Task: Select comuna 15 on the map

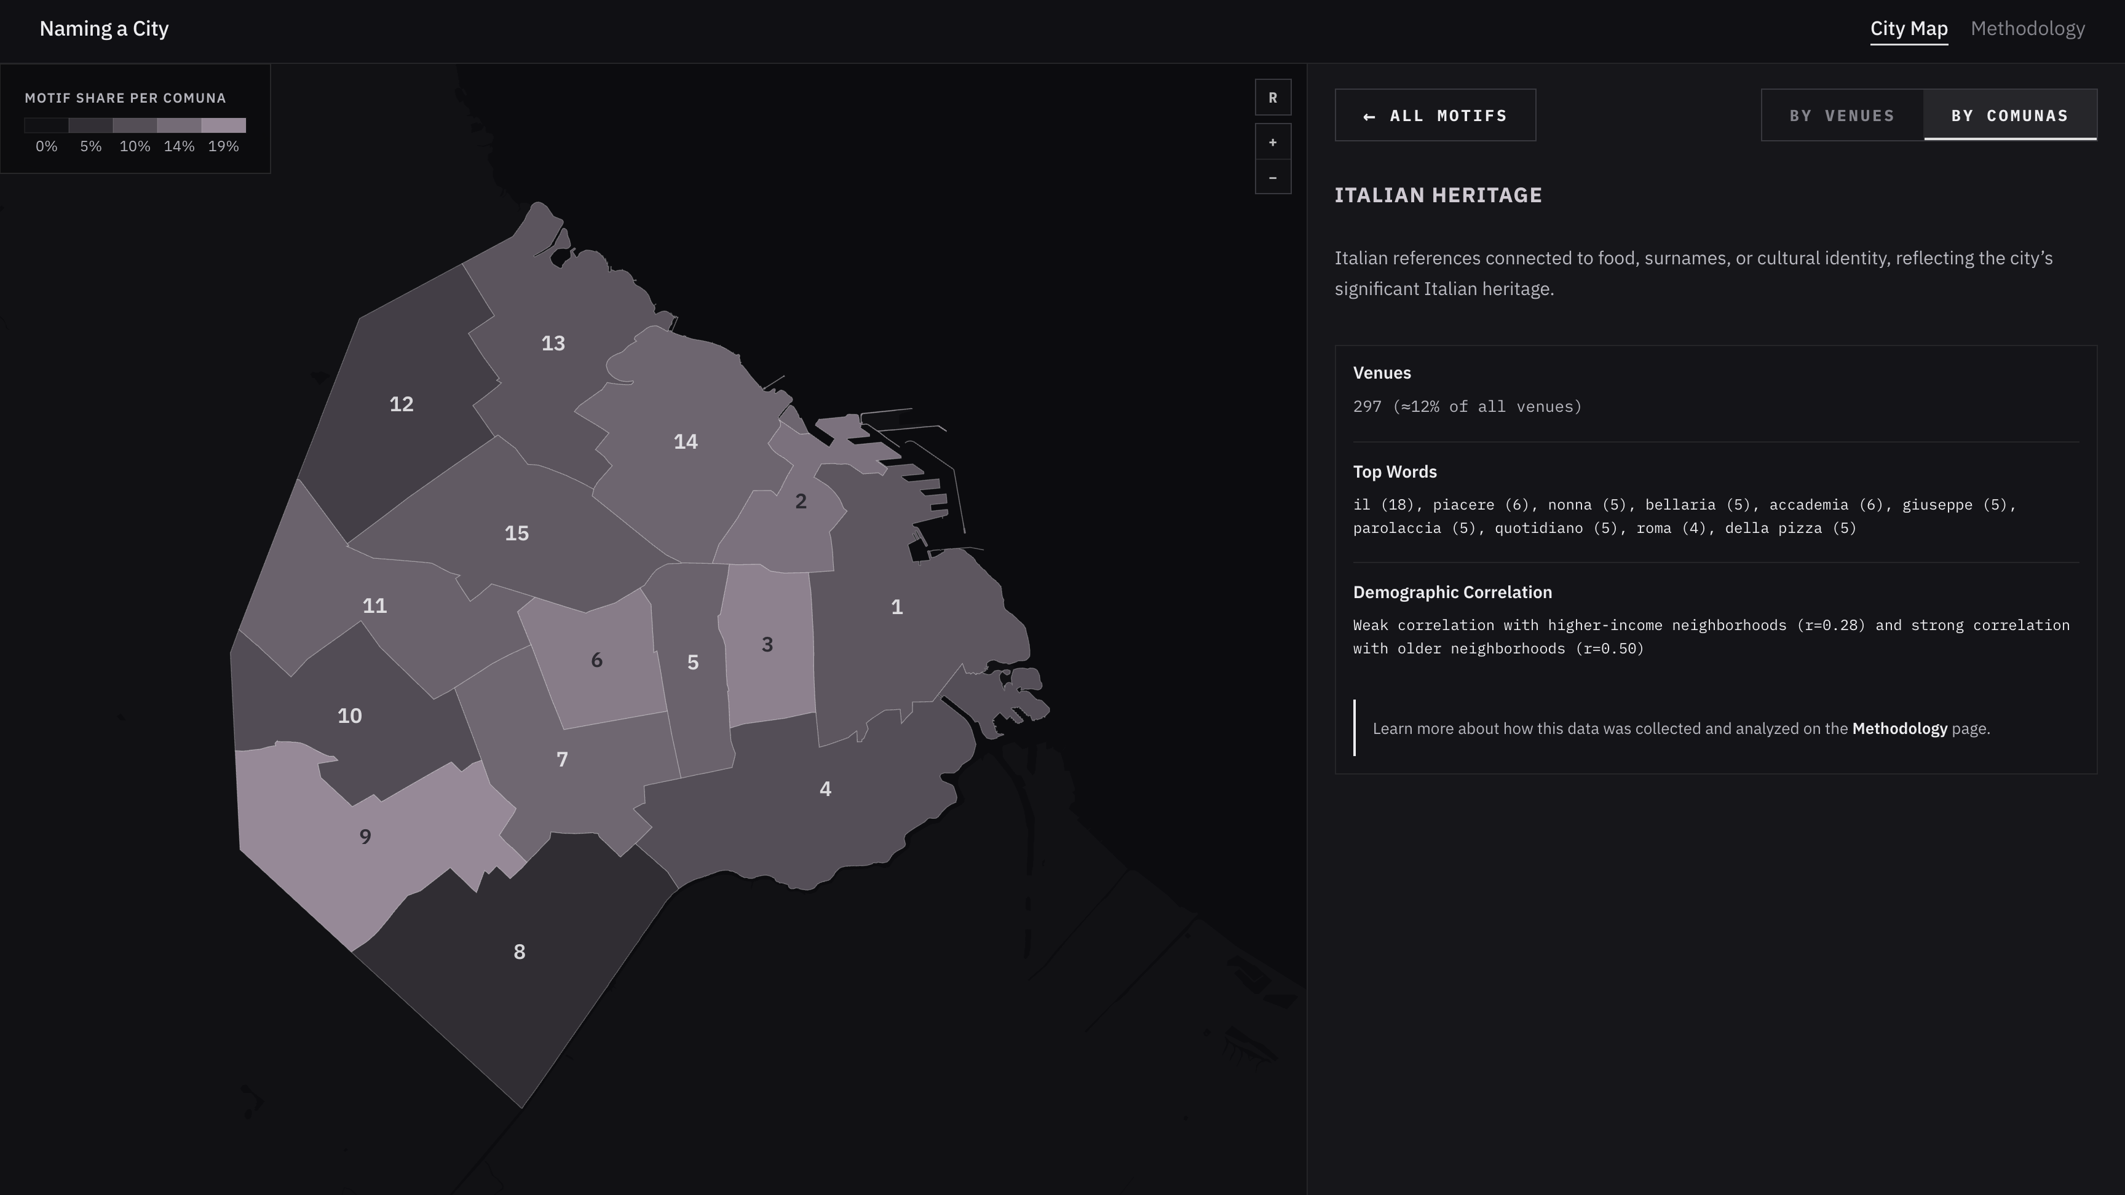Action: (x=516, y=534)
